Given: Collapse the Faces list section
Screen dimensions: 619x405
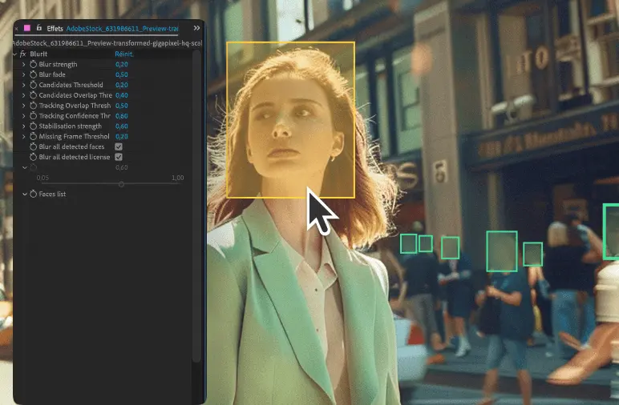Looking at the screenshot, I should [24, 194].
